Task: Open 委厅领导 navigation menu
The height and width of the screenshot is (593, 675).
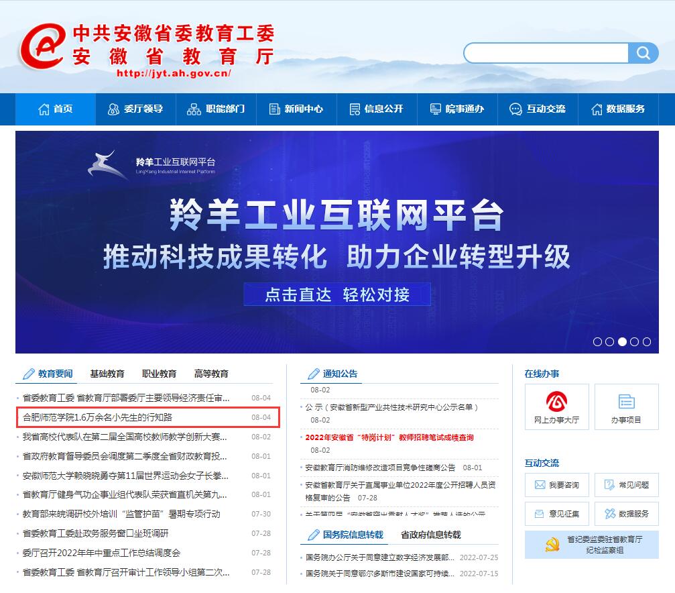Action: coord(135,109)
